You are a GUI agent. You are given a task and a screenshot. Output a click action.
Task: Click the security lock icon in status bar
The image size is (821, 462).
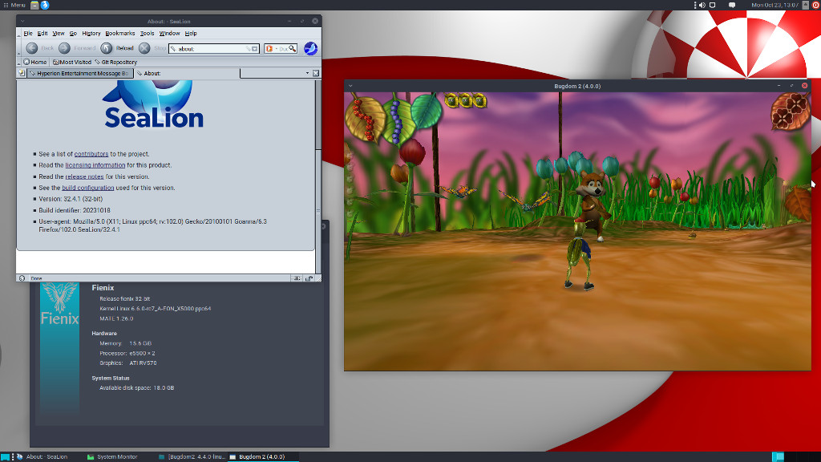point(309,278)
